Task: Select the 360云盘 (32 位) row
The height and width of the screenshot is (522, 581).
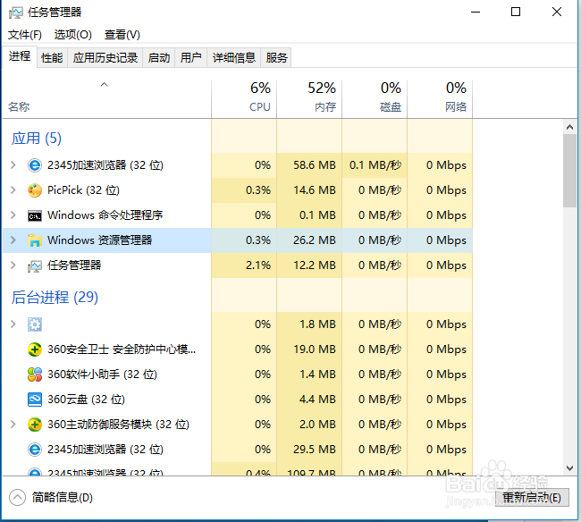Action: pyautogui.click(x=238, y=400)
